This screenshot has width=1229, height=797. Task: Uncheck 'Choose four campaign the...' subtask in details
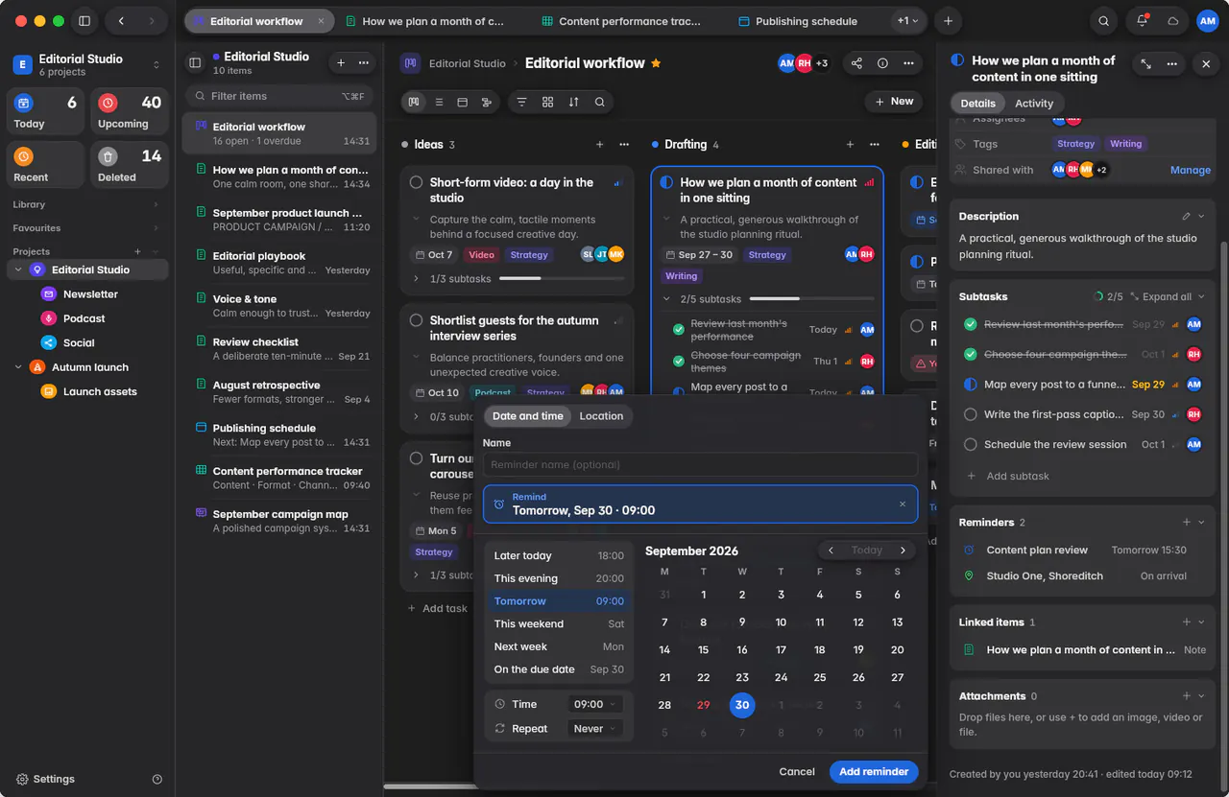970,355
